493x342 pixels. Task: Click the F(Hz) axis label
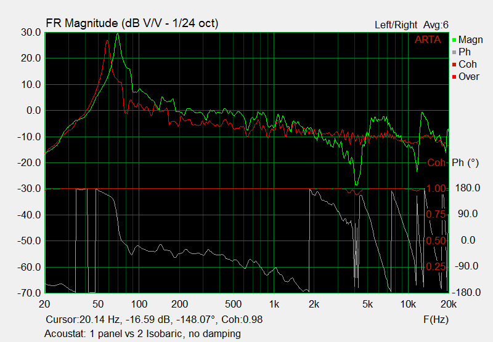coord(436,319)
